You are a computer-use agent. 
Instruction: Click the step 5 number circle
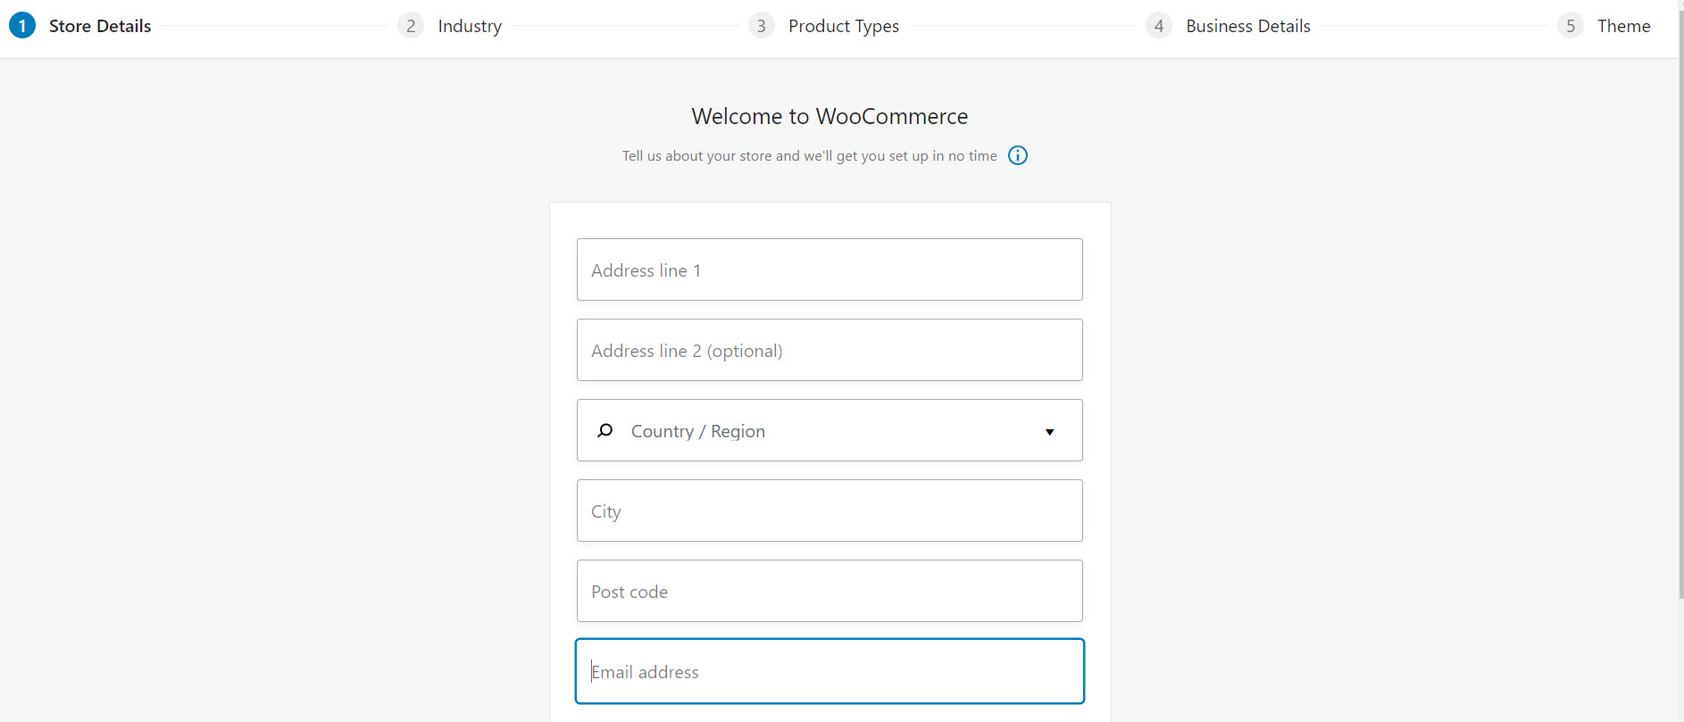(1571, 26)
